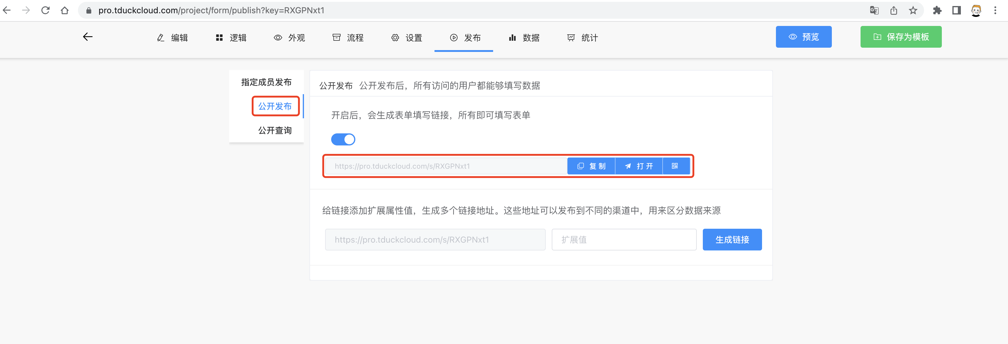Click the 打开 open link button
1008x344 pixels.
pos(638,166)
